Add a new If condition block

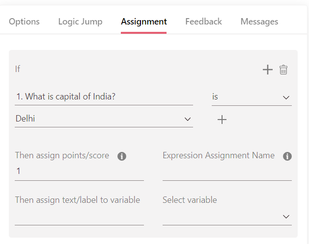(268, 70)
